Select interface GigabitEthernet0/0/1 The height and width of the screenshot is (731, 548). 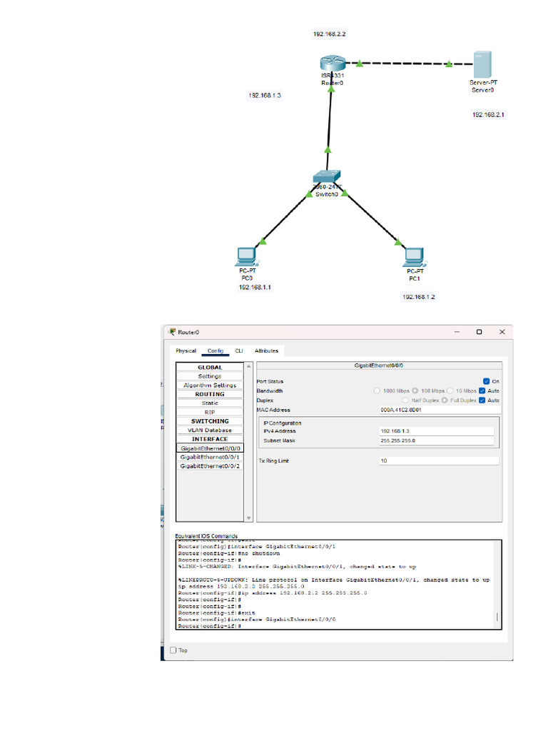pos(210,457)
